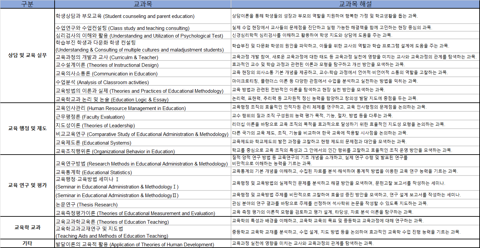Select the 교육 연구 및 평가 category cell
Screen dimensions: 480x248
point(27,185)
